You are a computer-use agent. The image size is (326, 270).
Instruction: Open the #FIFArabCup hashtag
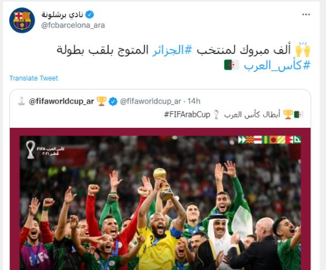(187, 114)
